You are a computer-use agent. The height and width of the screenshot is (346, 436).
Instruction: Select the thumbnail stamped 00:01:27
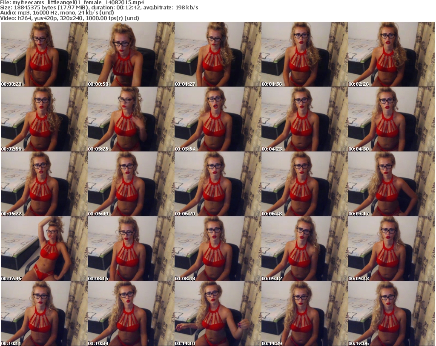coord(218,54)
